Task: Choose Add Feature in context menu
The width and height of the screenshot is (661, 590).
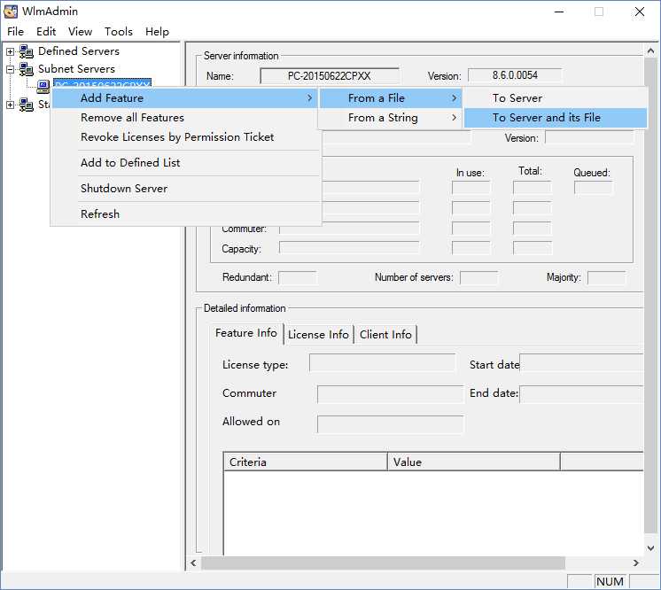Action: coord(184,97)
